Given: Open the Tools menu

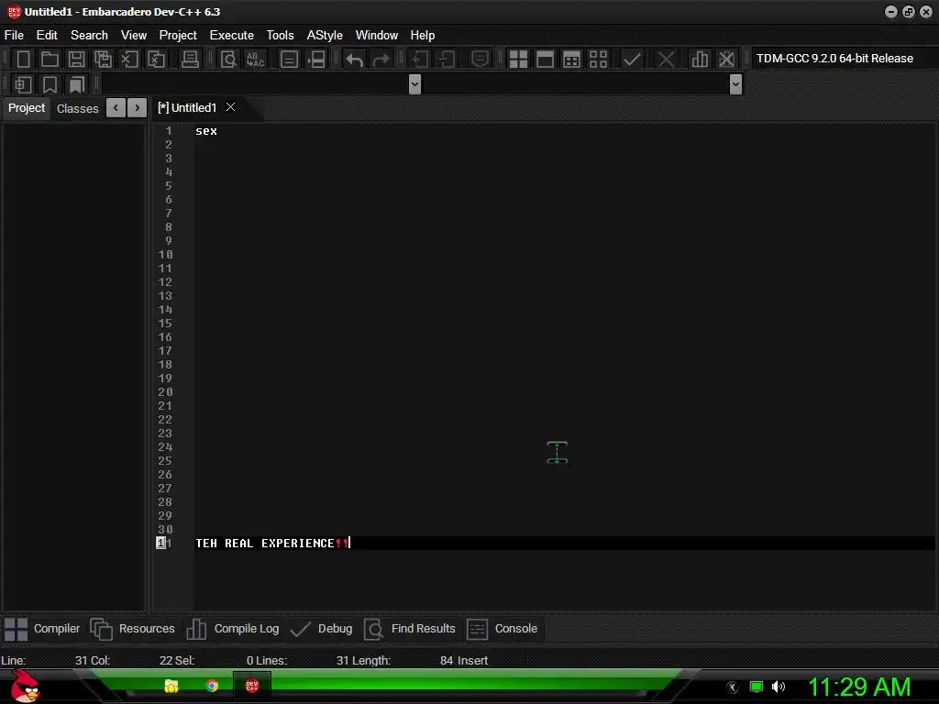Looking at the screenshot, I should 281,36.
